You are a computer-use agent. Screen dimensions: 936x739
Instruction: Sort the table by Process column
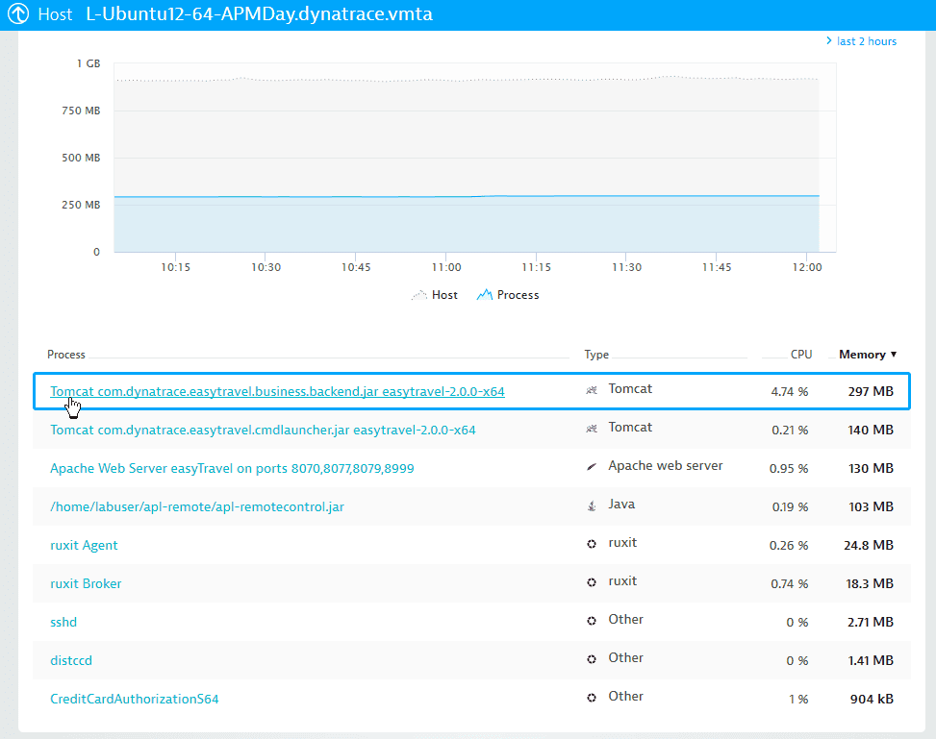tap(66, 355)
